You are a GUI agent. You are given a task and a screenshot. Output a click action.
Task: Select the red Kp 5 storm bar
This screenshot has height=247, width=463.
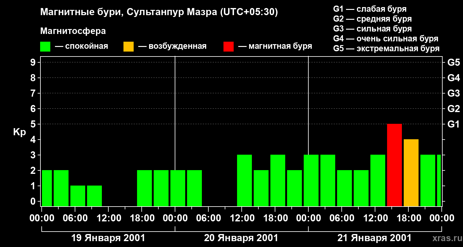click(x=394, y=165)
